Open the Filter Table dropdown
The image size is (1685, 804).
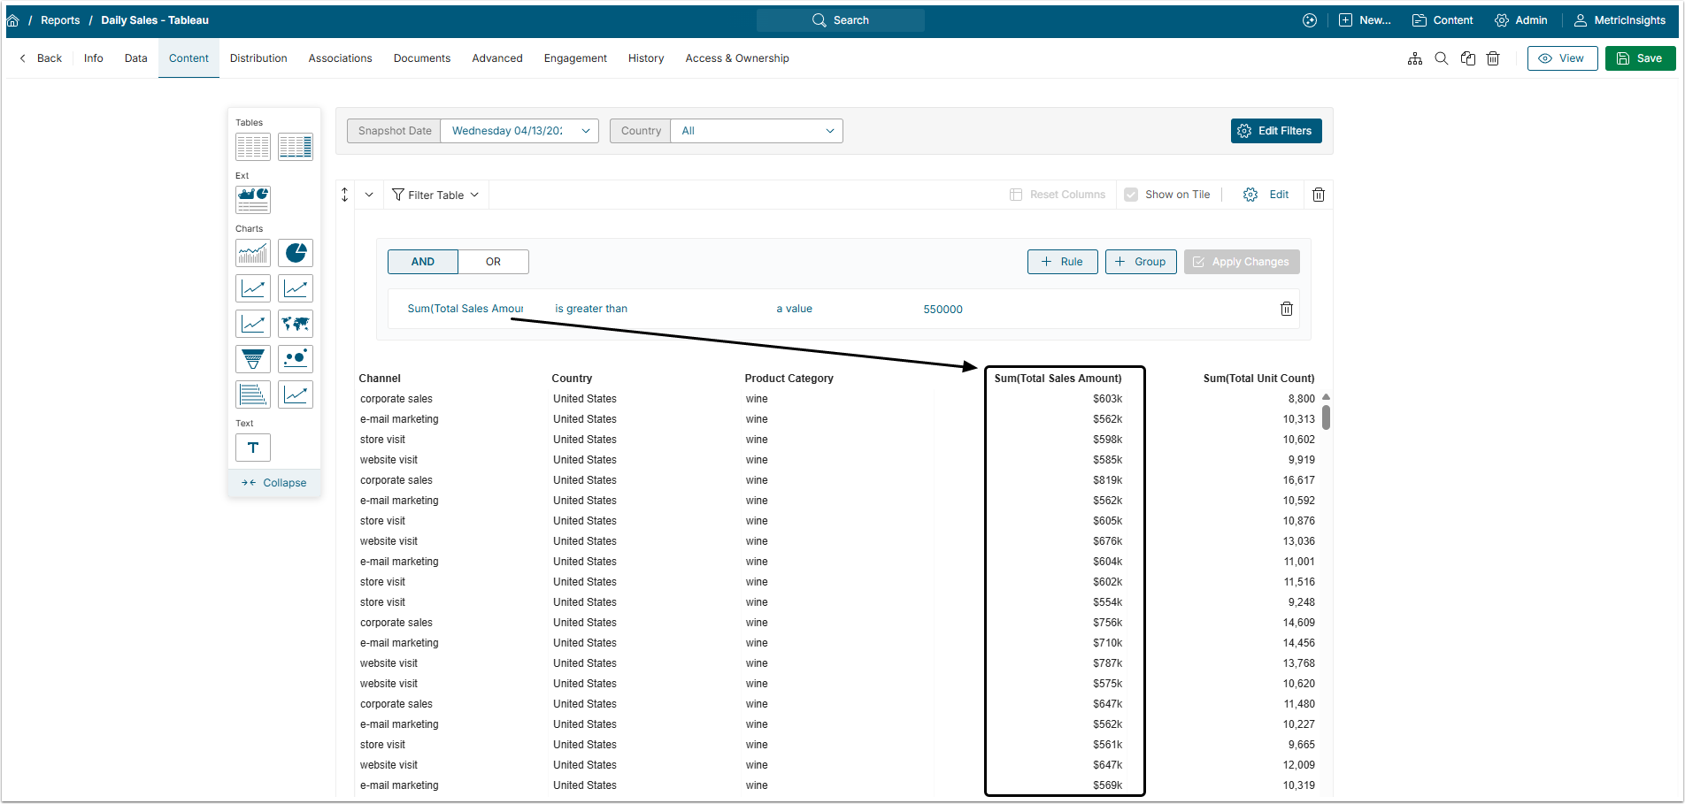click(x=435, y=195)
